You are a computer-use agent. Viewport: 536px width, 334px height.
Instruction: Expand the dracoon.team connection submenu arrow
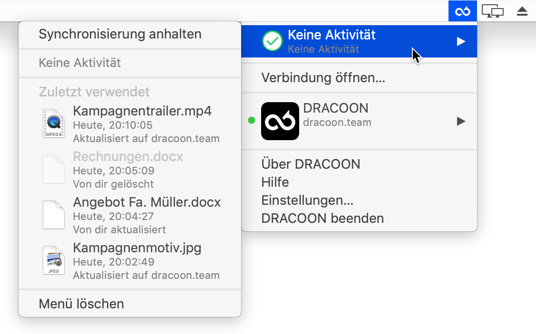point(461,121)
